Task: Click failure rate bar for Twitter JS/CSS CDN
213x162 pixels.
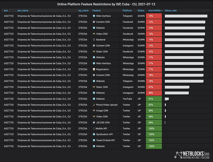Action: click(165, 123)
